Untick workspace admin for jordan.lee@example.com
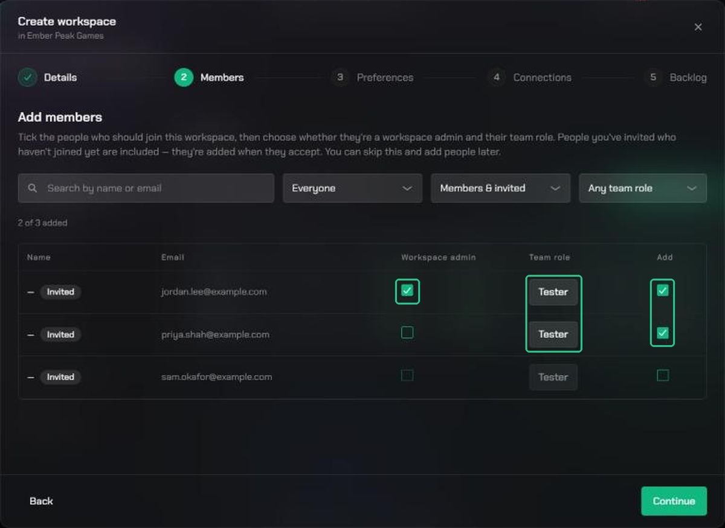The height and width of the screenshot is (528, 725). pyautogui.click(x=407, y=291)
